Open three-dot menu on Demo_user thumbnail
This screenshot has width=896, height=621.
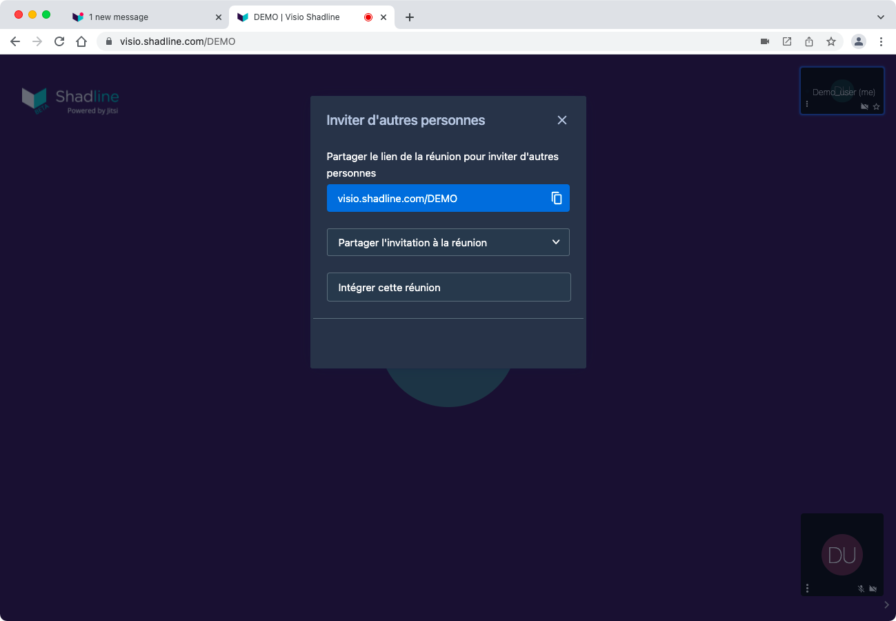[807, 104]
